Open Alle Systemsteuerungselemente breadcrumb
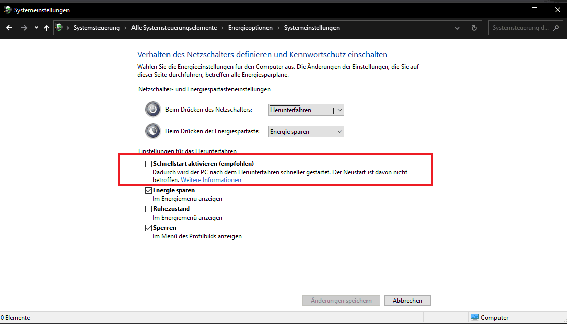567x324 pixels. coord(174,28)
